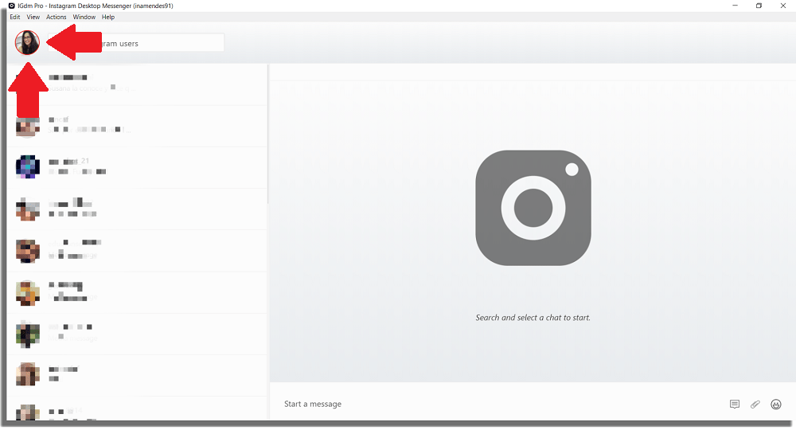Image resolution: width=796 pixels, height=430 pixels.
Task: Open the View menu
Action: (x=33, y=17)
